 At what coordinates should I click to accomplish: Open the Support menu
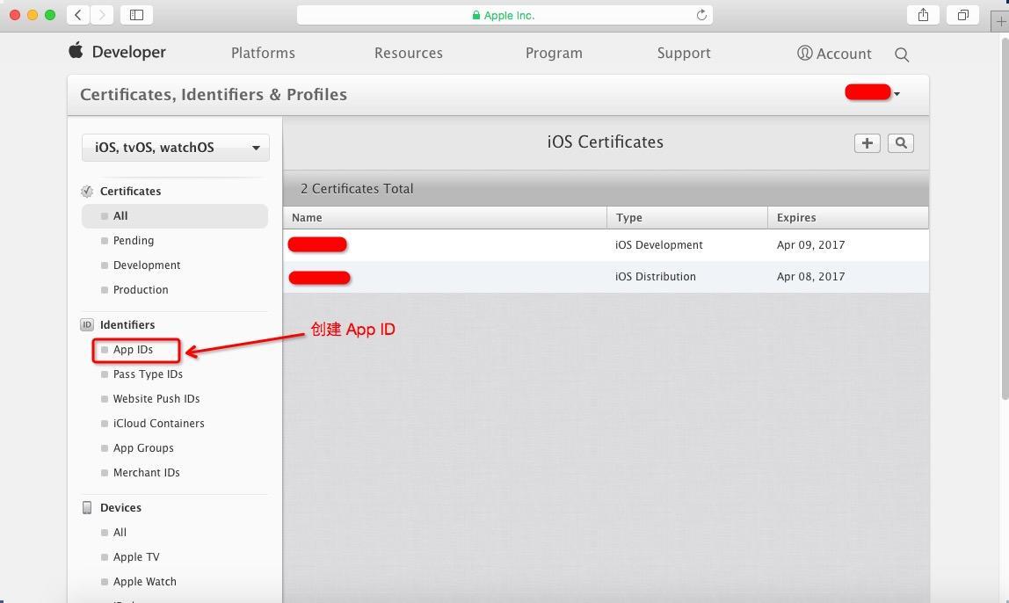(x=684, y=53)
